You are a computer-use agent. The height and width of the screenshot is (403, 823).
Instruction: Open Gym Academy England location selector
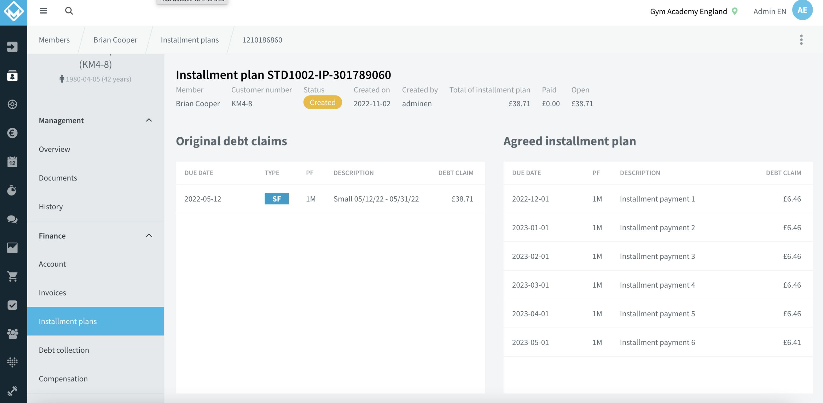coord(694,11)
